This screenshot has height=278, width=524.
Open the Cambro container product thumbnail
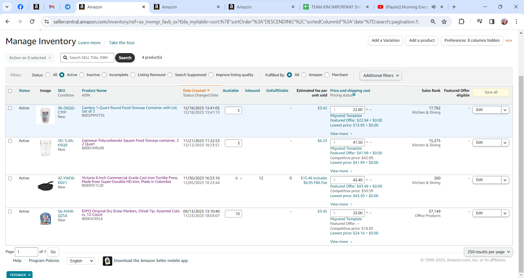tap(45, 115)
